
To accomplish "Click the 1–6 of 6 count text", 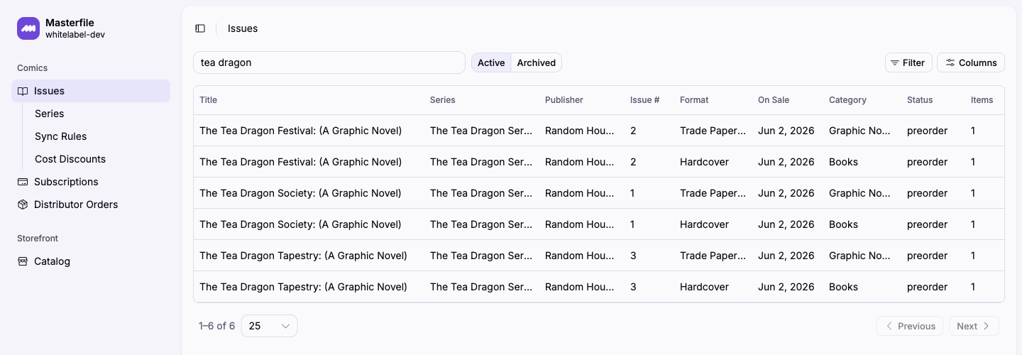I will [x=216, y=326].
